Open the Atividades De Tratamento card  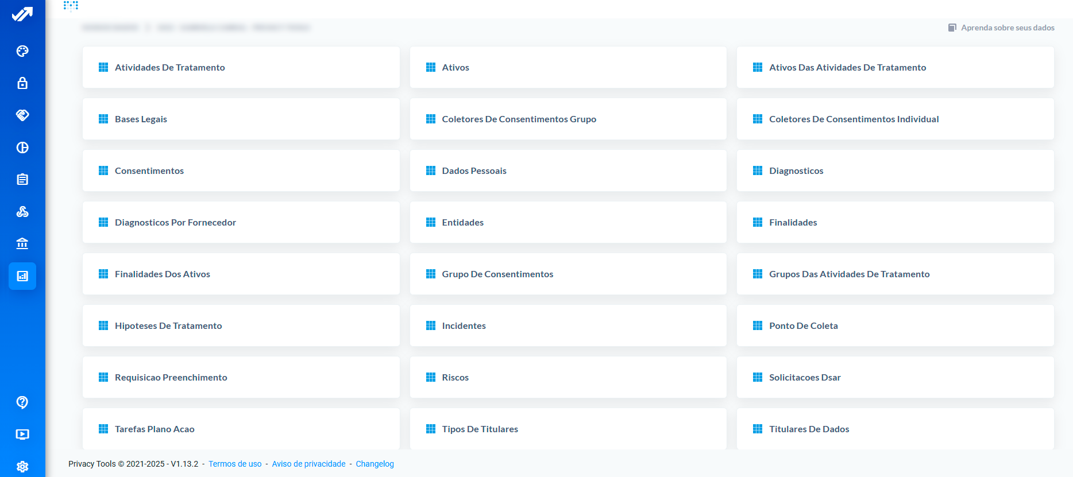point(241,67)
